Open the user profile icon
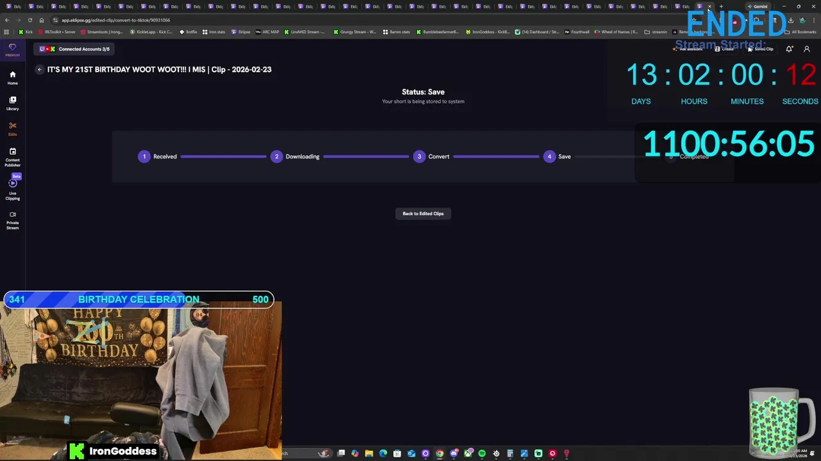 [x=807, y=49]
